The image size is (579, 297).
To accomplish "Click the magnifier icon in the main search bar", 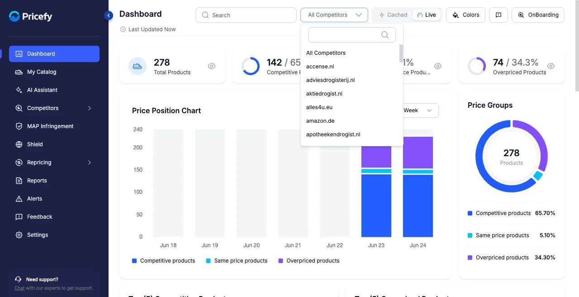I will click(x=205, y=15).
